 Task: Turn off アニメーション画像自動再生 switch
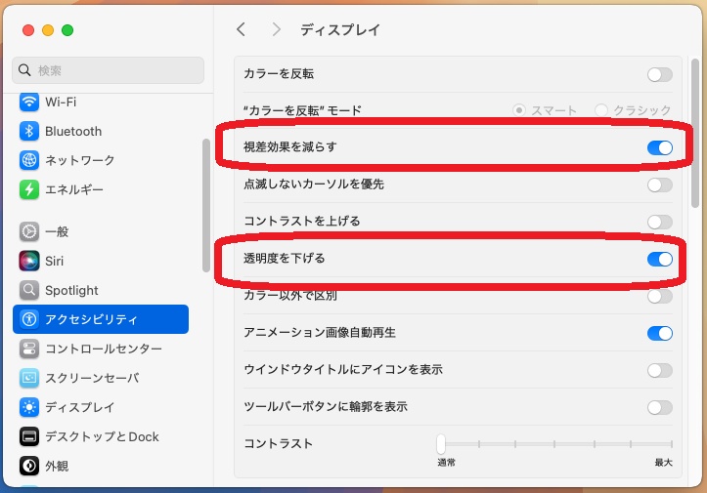(660, 333)
